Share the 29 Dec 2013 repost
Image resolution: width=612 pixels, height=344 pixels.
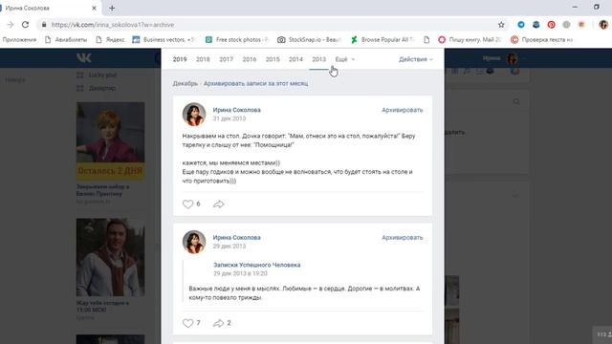[x=219, y=323]
